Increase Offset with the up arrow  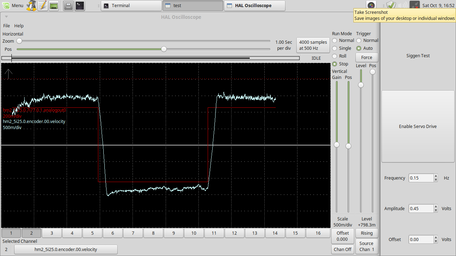coord(436,238)
